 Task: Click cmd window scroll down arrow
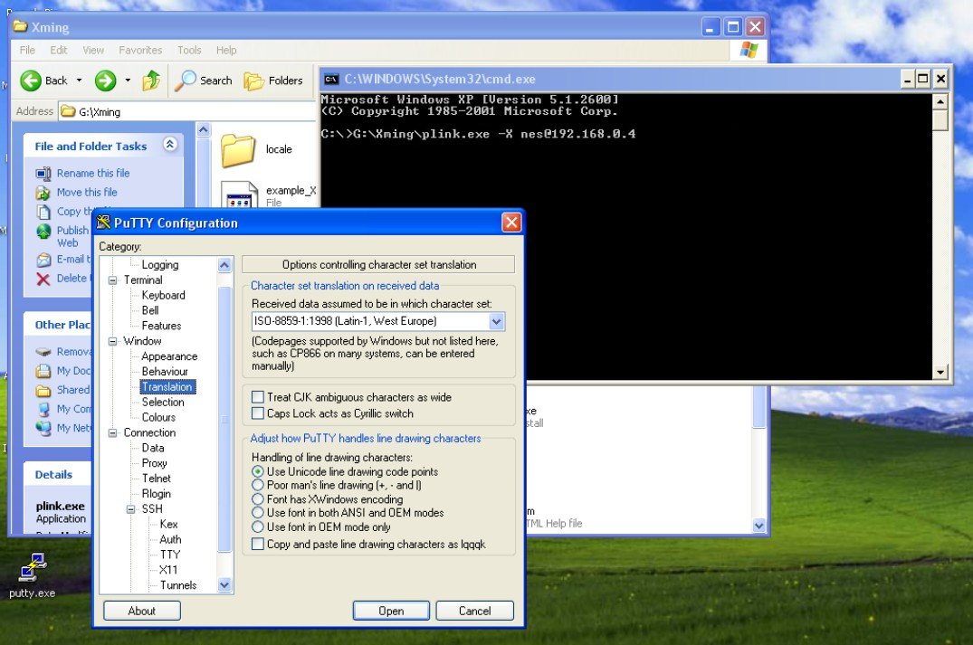940,372
